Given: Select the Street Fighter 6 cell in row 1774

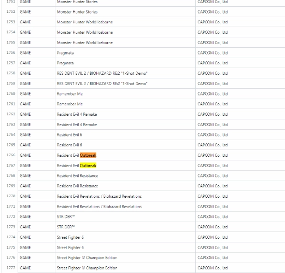Looking at the screenshot, I should [125, 237].
